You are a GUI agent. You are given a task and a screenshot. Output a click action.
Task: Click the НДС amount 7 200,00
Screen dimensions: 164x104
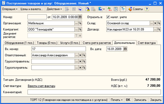154,86
